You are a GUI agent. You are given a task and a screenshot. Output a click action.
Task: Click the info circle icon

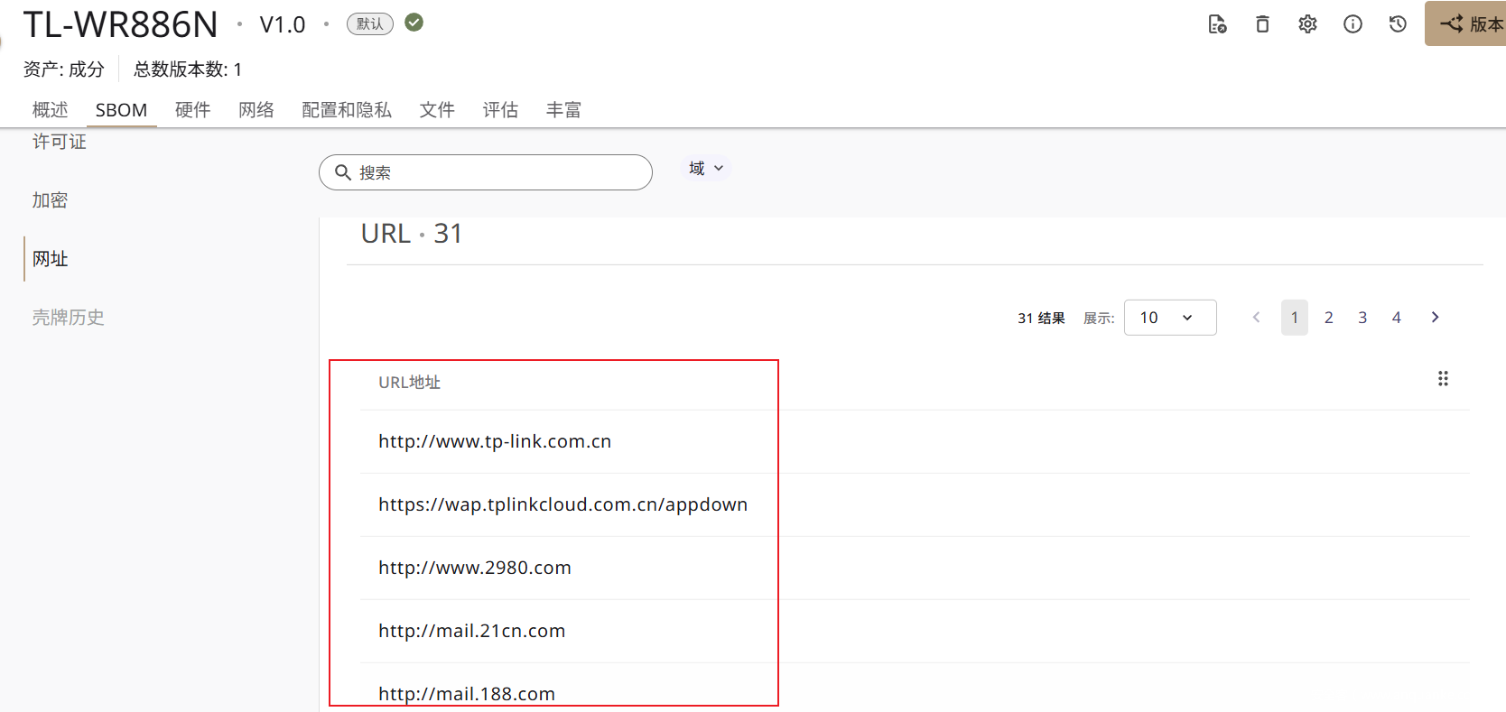(x=1353, y=24)
